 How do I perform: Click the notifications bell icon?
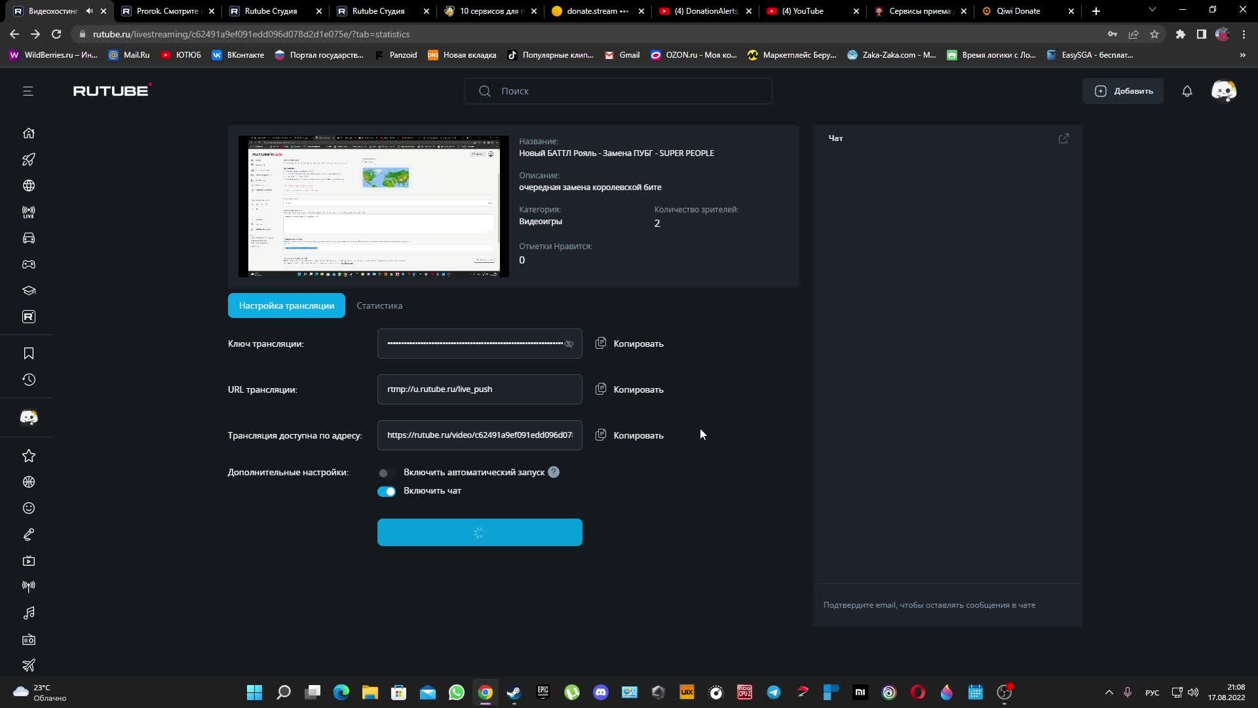coord(1187,91)
